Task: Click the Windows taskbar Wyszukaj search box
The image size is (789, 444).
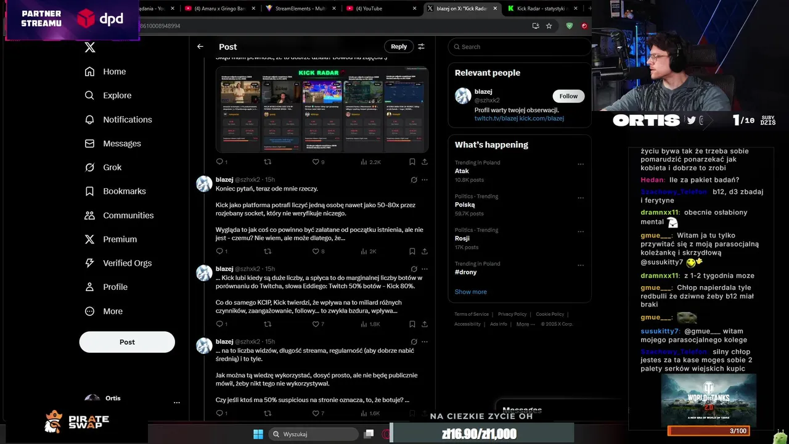Action: [314, 434]
